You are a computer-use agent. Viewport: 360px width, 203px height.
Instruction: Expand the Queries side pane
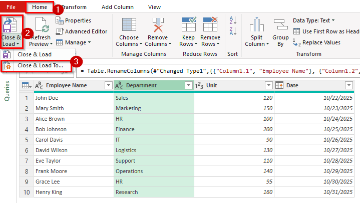(7, 91)
